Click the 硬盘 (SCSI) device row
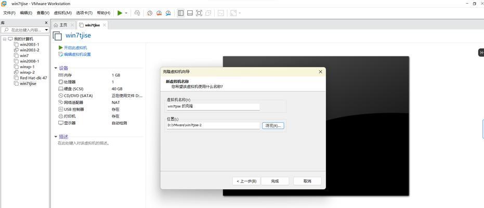Image resolution: width=484 pixels, height=208 pixels. (100, 89)
